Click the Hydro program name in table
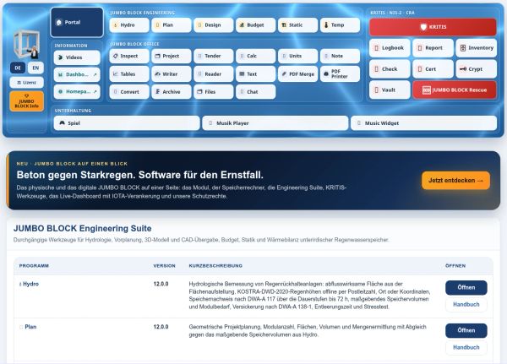 (30, 284)
